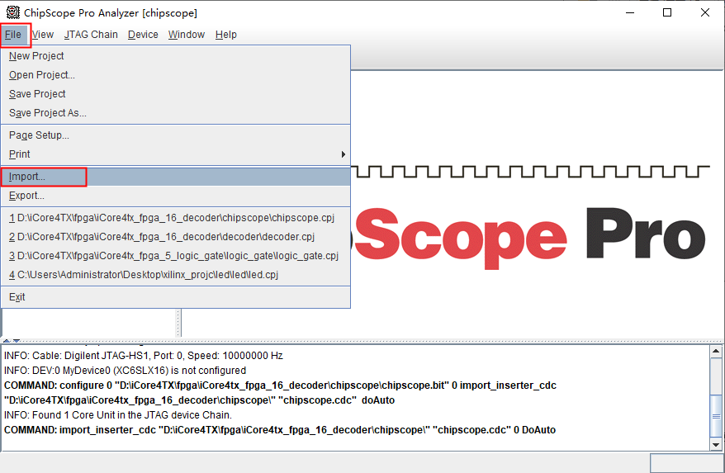Viewport: 725px width, 473px height.
Task: Collapse the console pane with the splitter arrow
Action: 16,340
